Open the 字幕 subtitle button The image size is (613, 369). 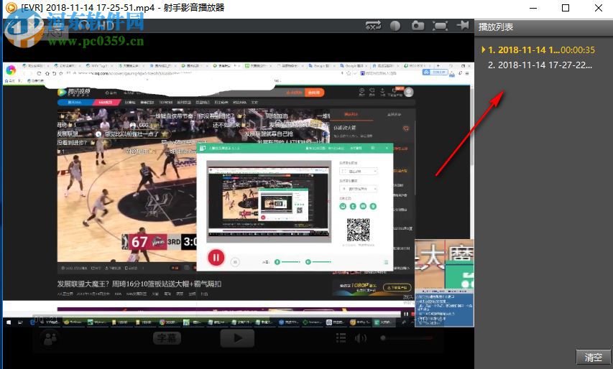[x=167, y=337]
